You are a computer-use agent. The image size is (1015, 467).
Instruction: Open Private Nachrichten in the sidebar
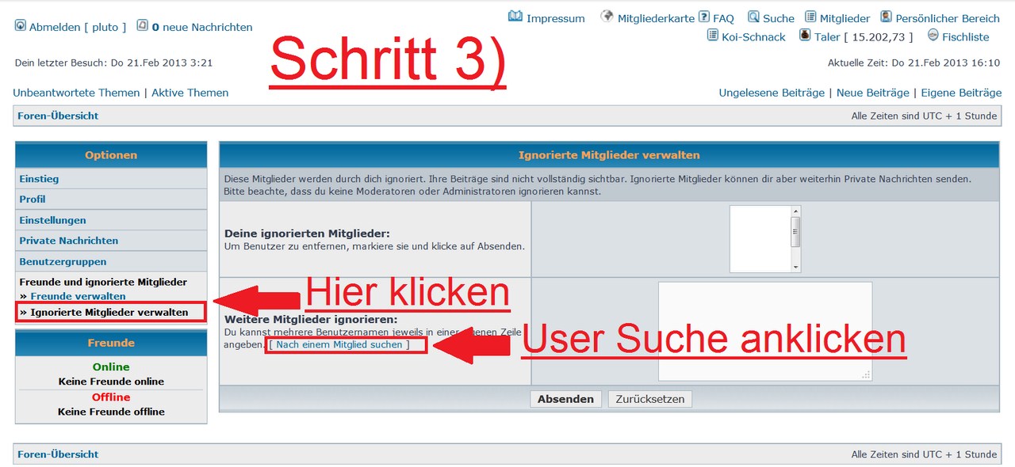tap(69, 241)
